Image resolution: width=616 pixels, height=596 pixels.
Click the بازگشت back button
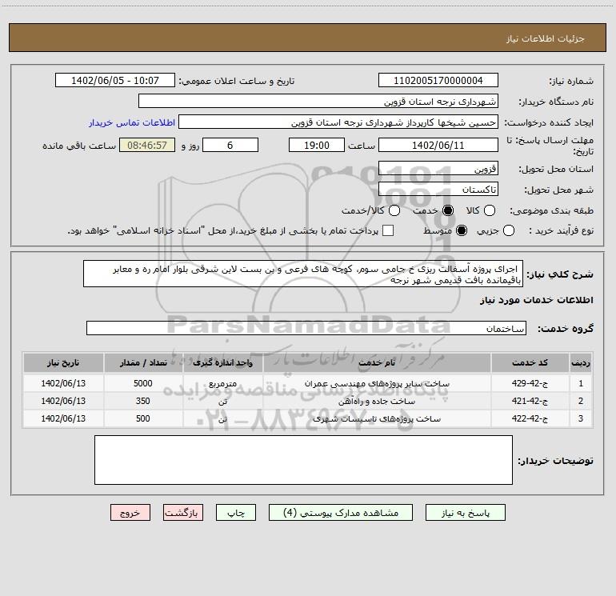(x=183, y=513)
